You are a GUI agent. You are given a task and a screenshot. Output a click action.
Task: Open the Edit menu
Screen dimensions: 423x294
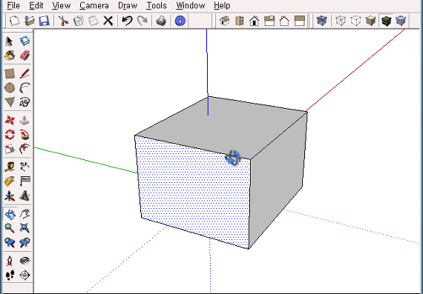[x=36, y=6]
